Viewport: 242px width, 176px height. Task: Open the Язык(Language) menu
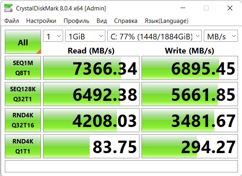(166, 21)
